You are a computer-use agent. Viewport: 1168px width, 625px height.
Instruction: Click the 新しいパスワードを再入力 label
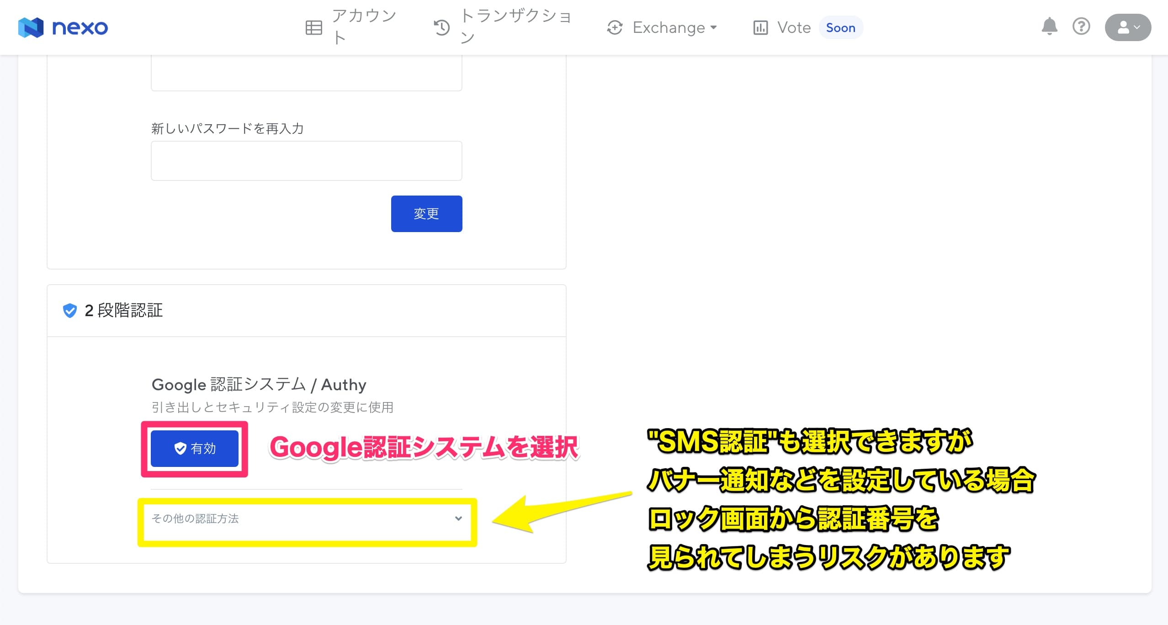click(x=228, y=128)
